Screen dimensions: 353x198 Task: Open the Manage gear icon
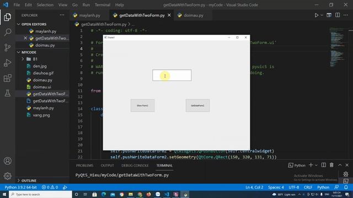7,176
